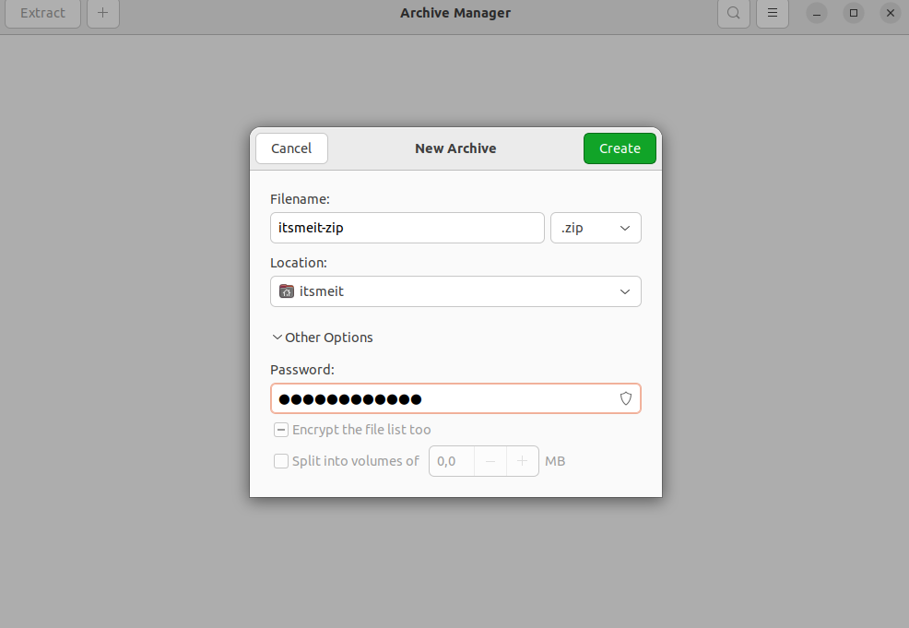Maximize the Archive Manager window

(854, 13)
